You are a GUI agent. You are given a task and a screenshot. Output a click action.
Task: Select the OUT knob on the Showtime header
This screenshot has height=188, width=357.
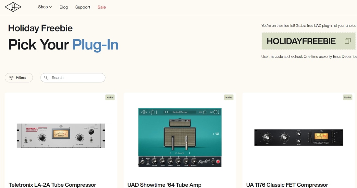point(215,112)
